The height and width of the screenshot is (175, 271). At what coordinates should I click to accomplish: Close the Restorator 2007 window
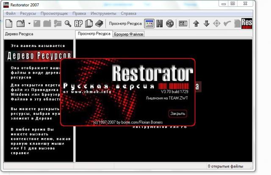[245, 4]
